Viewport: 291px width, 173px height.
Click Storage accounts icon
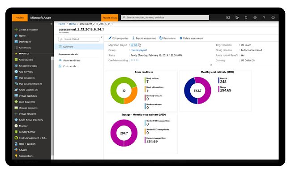pos(16,108)
